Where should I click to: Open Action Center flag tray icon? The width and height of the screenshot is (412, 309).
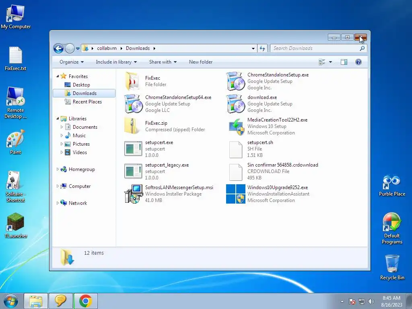point(352,301)
